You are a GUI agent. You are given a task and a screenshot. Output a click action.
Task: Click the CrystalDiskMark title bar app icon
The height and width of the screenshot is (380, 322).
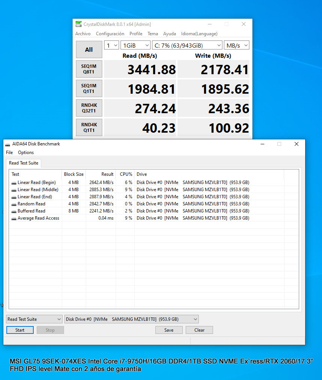[79, 24]
